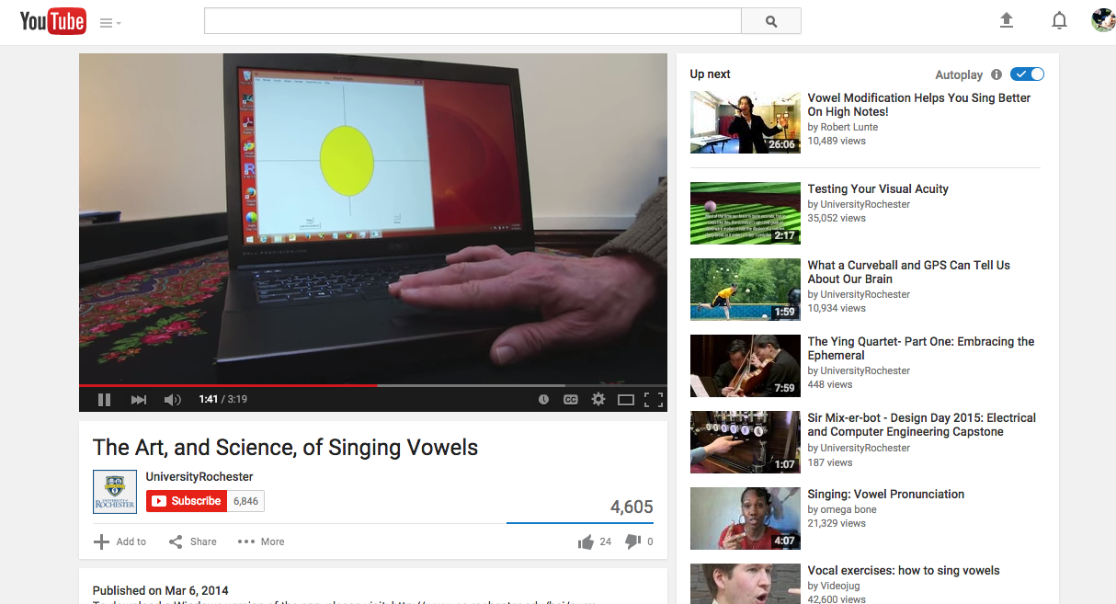Enter fullscreen mode
1116x604 pixels.
(654, 399)
